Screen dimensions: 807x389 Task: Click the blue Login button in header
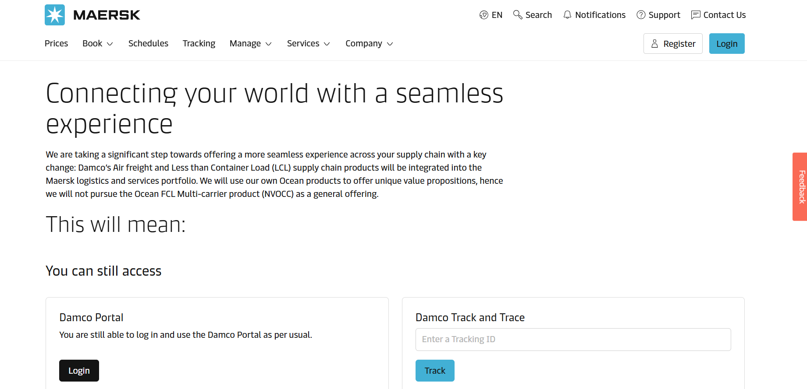coord(727,44)
